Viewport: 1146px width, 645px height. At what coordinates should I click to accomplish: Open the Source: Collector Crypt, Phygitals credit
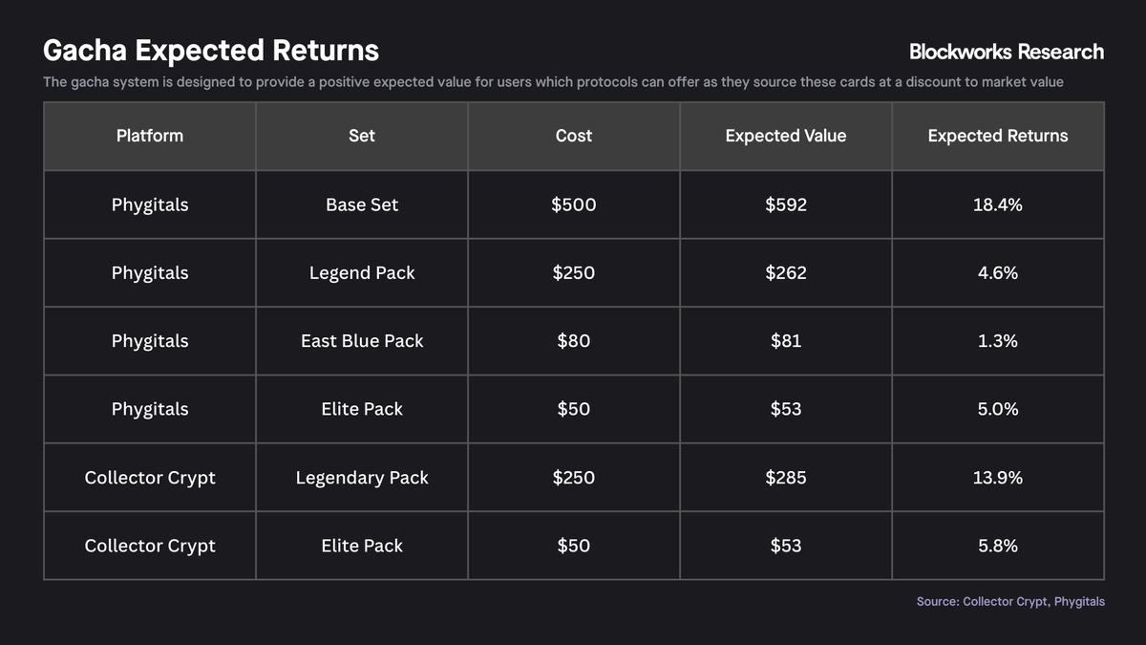pos(1010,602)
